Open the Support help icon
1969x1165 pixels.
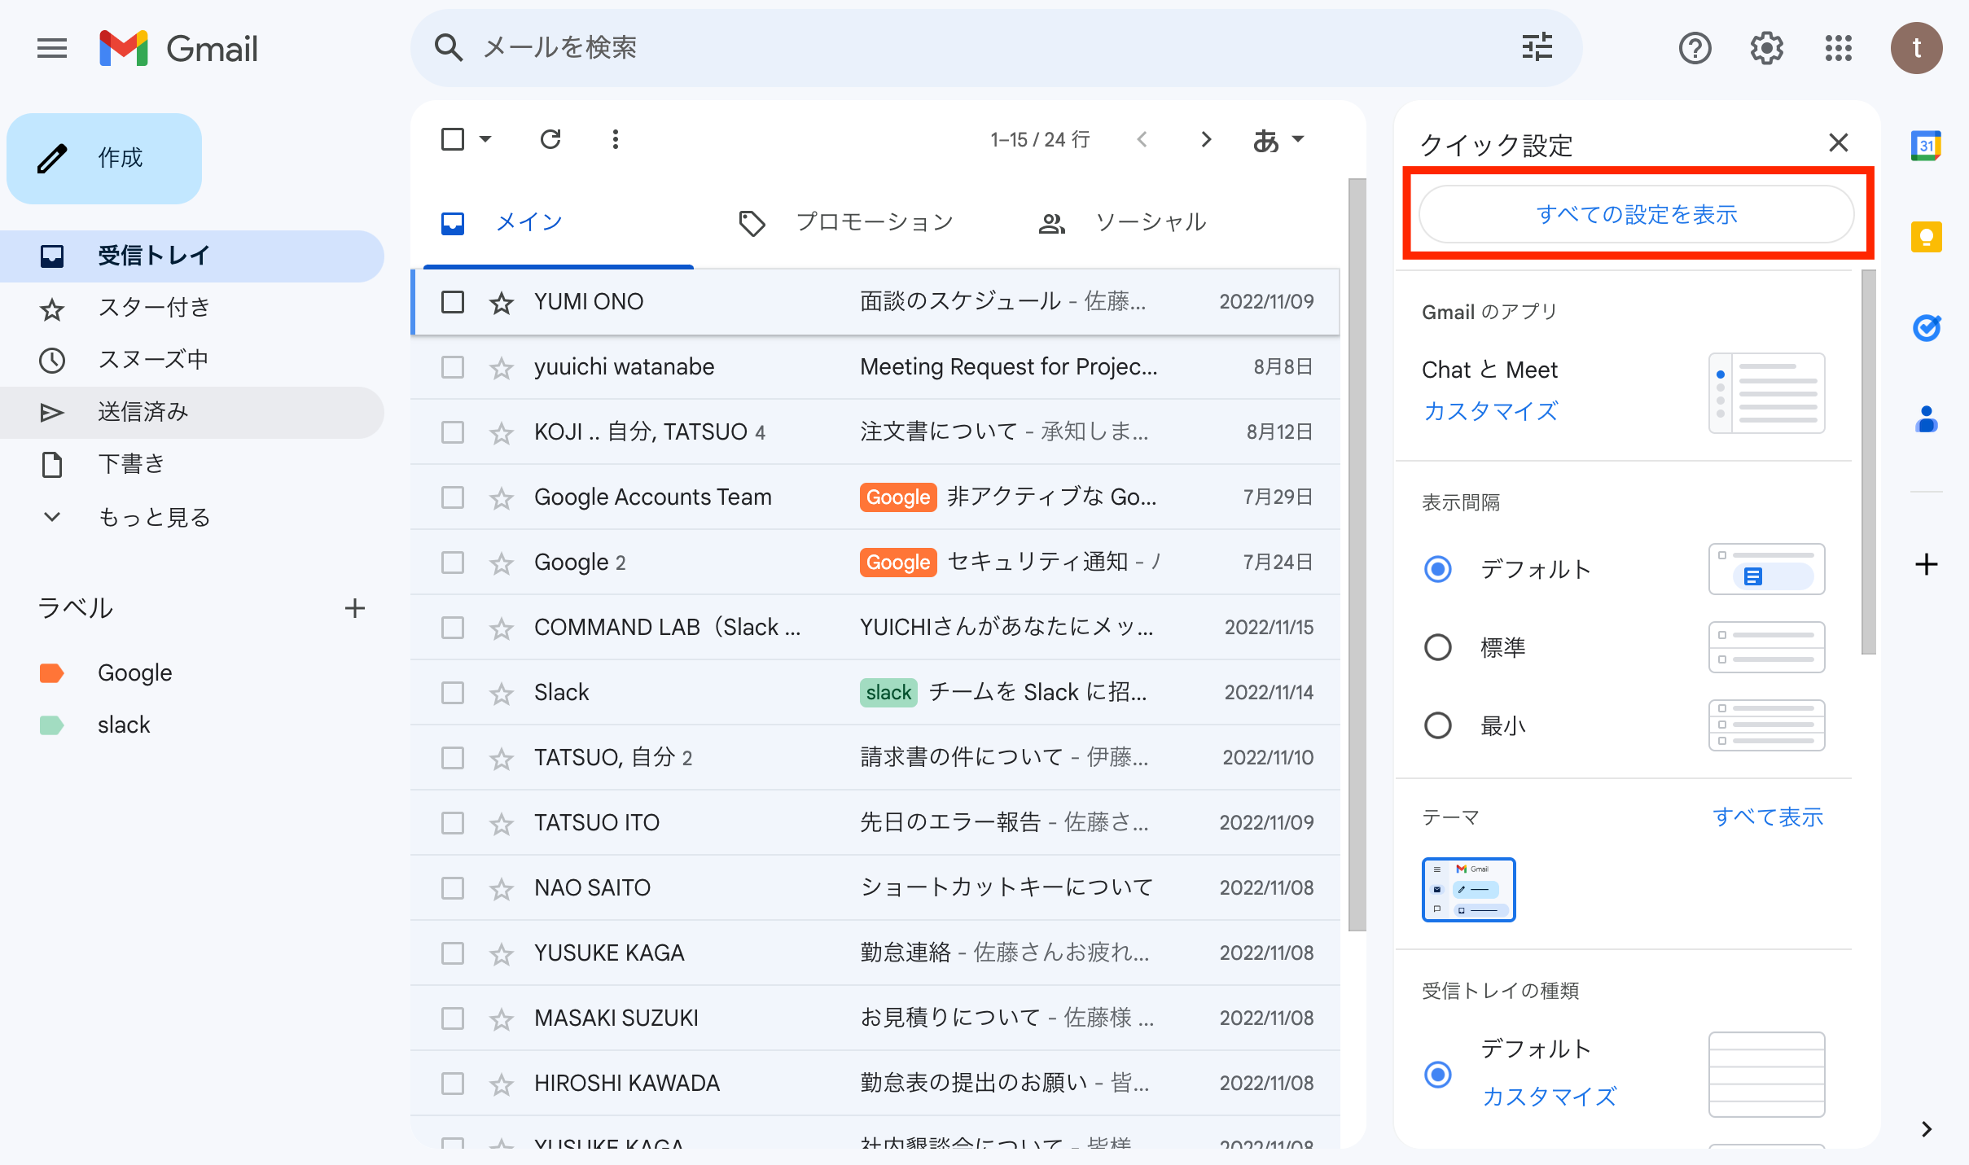coord(1695,49)
